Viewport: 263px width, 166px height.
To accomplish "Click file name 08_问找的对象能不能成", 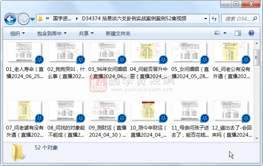I will pyautogui.click(x=66, y=131).
